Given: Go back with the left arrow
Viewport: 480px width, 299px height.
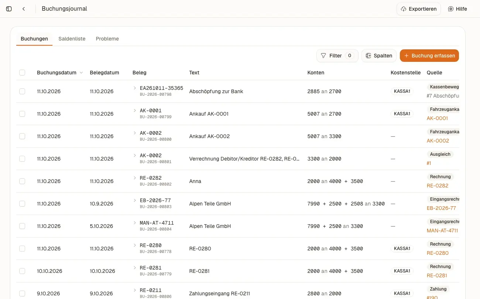Looking at the screenshot, I should point(24,9).
